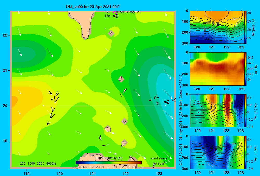The image size is (260, 176).
Task: Open the vel. N section panel
Action: click(x=217, y=111)
